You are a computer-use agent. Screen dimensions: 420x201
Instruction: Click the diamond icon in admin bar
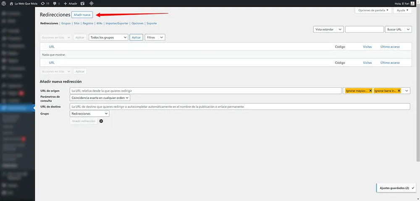[92, 3]
